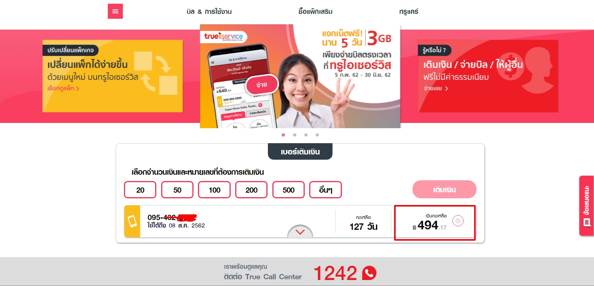Select the 500 baht top-up amount
This screenshot has width=594, height=286.
(x=289, y=190)
